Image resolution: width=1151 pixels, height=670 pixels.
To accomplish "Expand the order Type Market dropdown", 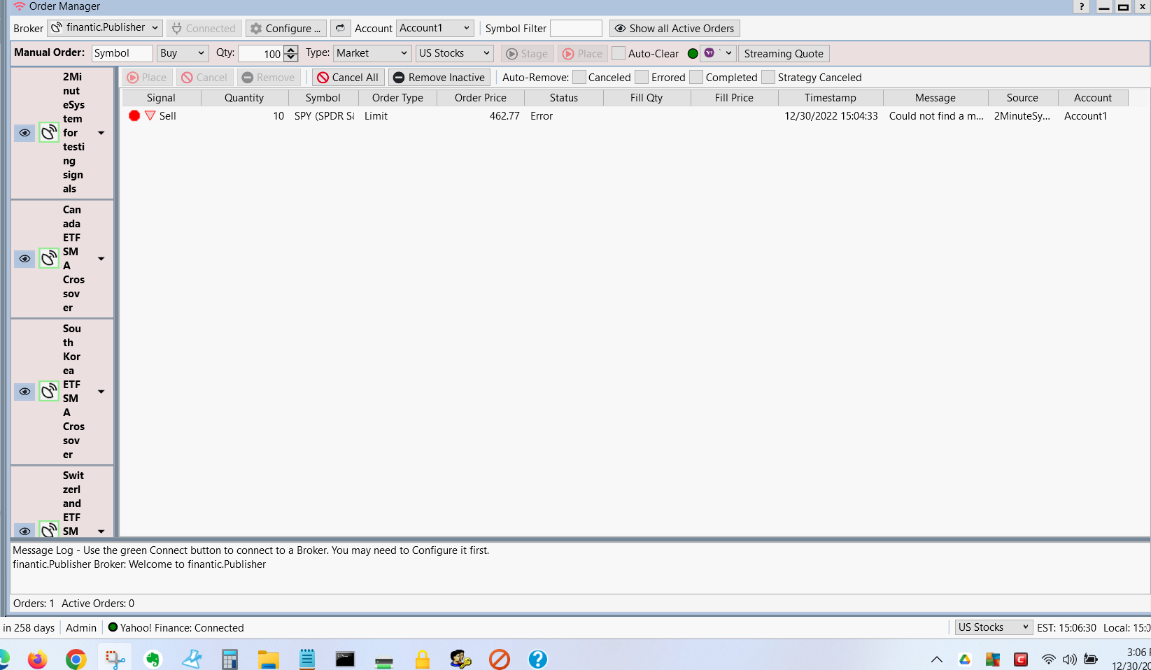I will 372,53.
